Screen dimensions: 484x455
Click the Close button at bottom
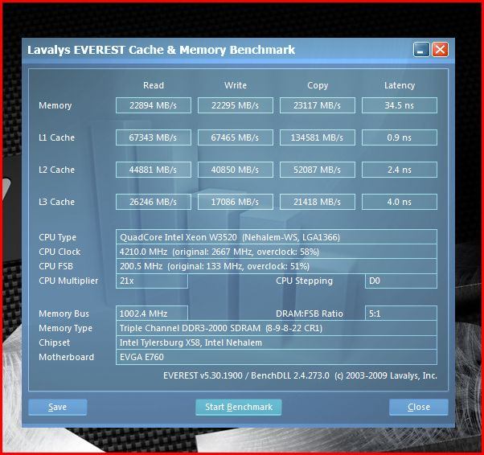pos(419,407)
